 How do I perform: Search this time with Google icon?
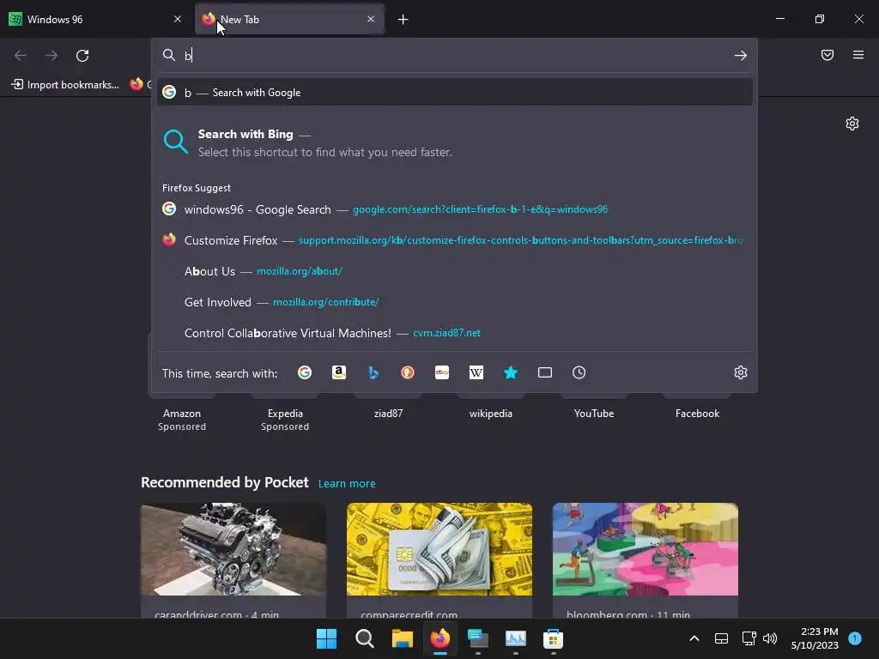pyautogui.click(x=305, y=372)
